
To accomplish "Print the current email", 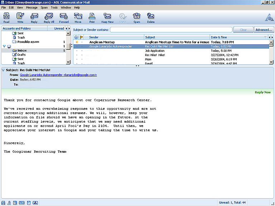I will [92, 17].
